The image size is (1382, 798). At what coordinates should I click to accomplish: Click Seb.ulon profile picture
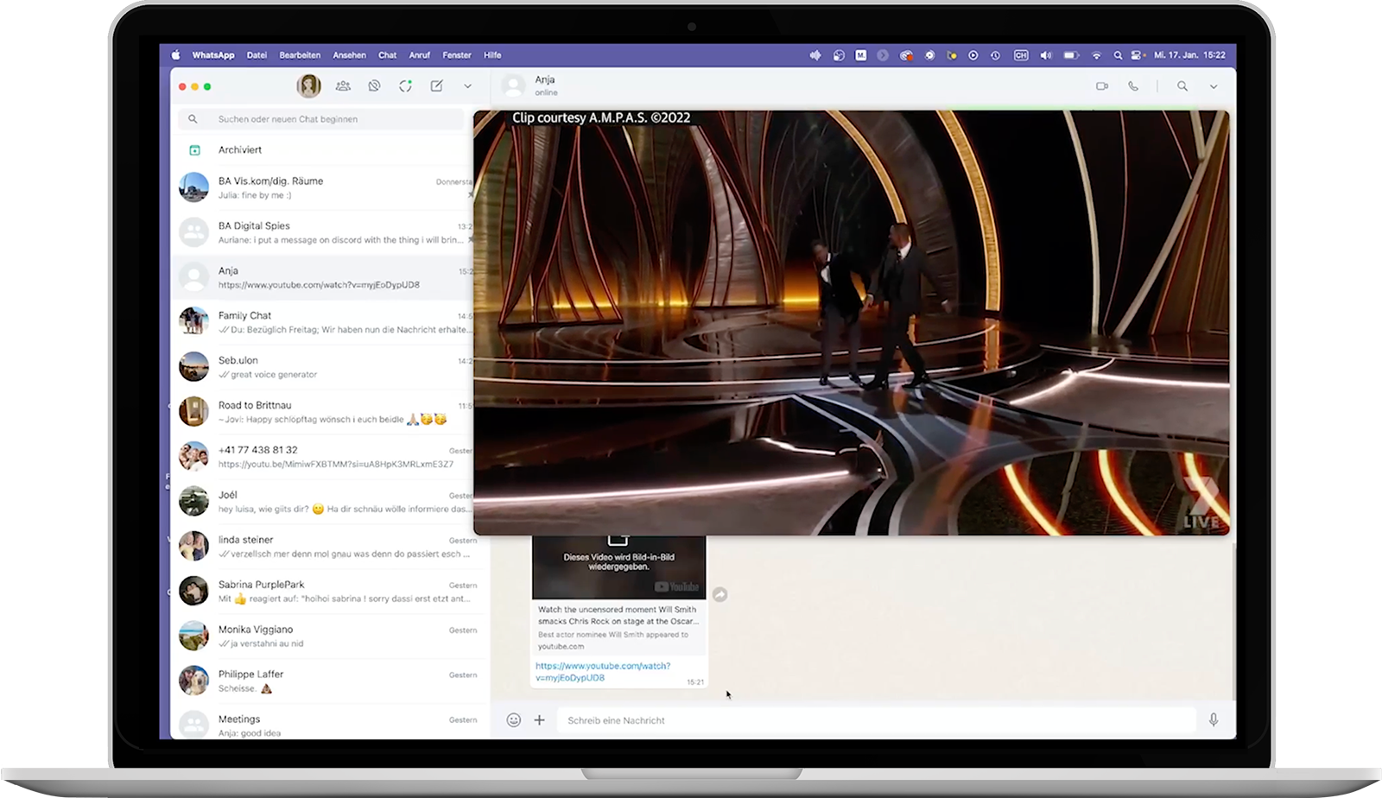(193, 366)
